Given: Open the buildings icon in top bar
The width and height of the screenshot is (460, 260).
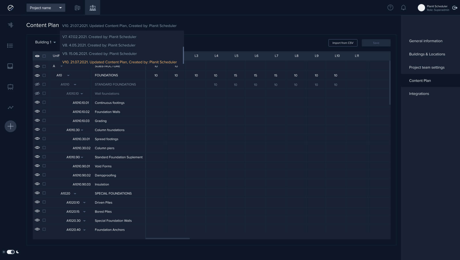Looking at the screenshot, I should pos(77,8).
